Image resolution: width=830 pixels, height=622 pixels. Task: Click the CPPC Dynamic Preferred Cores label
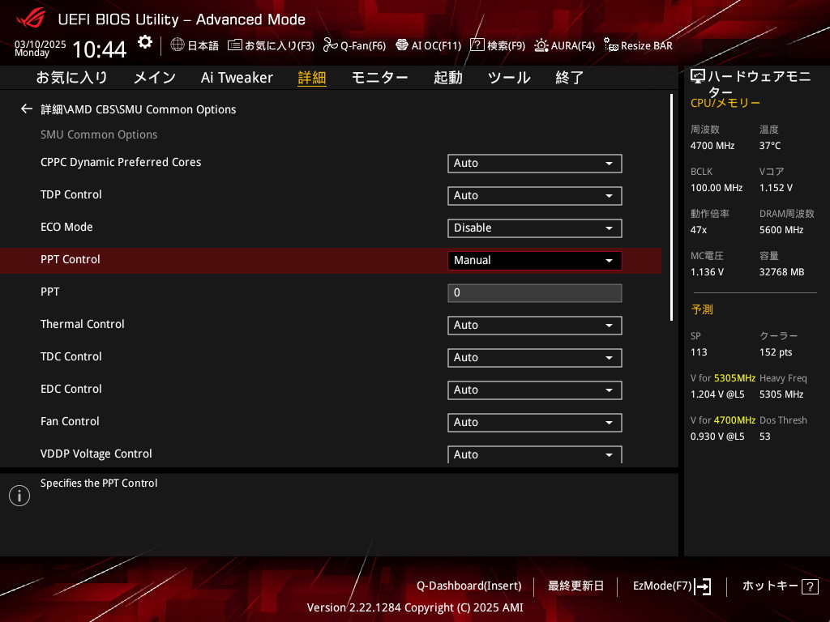tap(121, 162)
